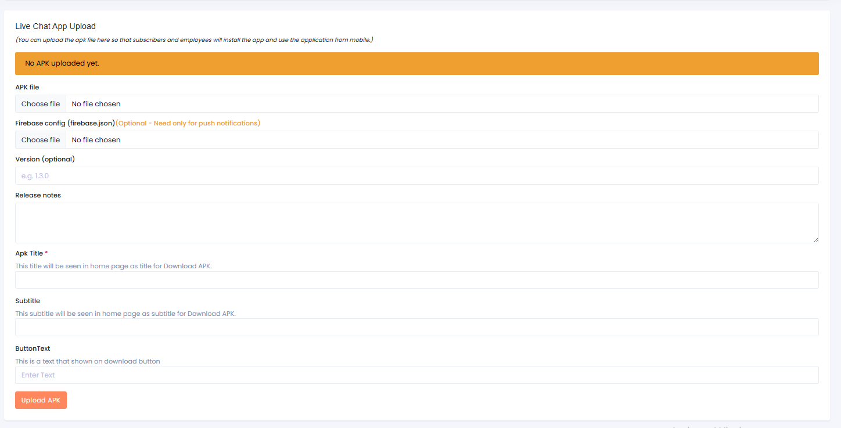Viewport: 841px width, 428px height.
Task: Click the orange push notifications hint text
Action: tap(188, 123)
